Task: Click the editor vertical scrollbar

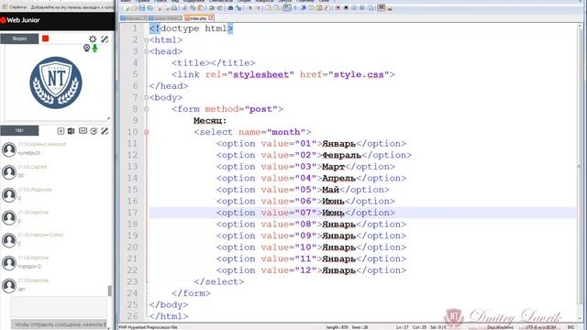Action: (580, 165)
